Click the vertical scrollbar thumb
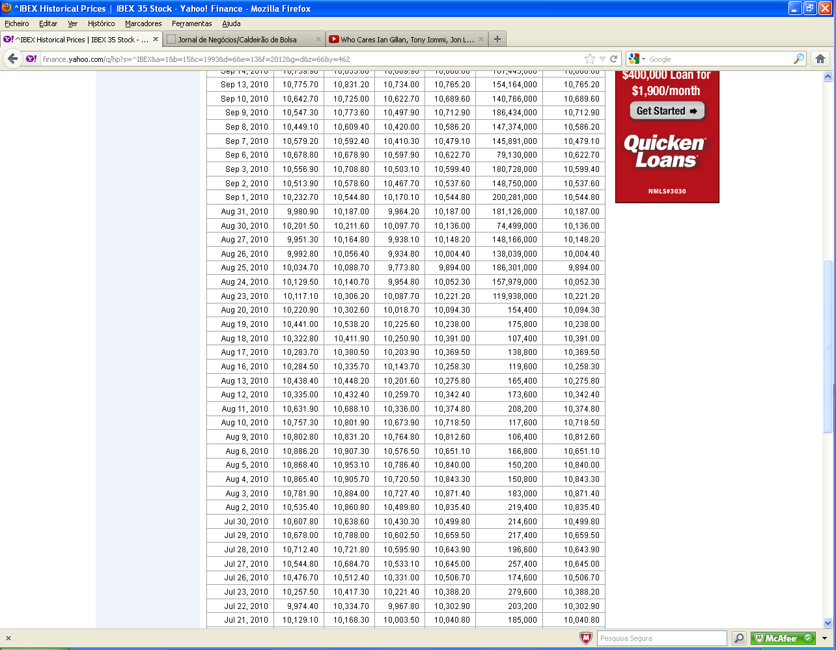Viewport: 836px width, 650px height. [828, 346]
